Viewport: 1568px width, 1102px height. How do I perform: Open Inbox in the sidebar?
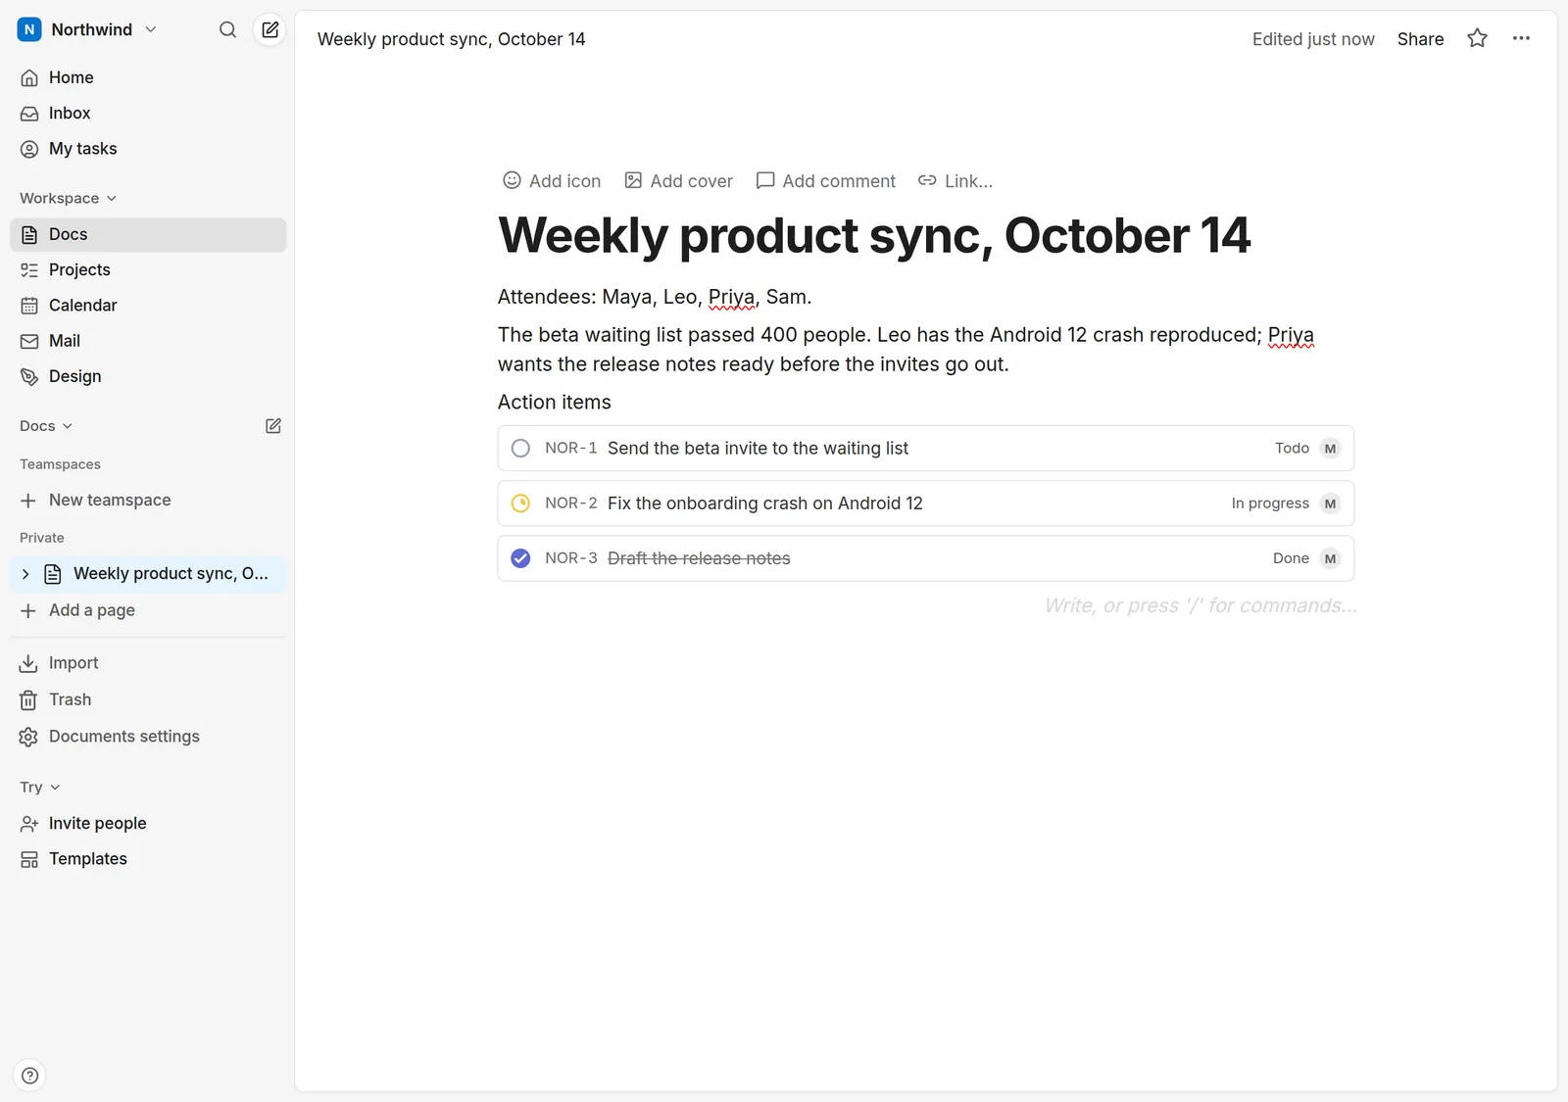pyautogui.click(x=148, y=114)
